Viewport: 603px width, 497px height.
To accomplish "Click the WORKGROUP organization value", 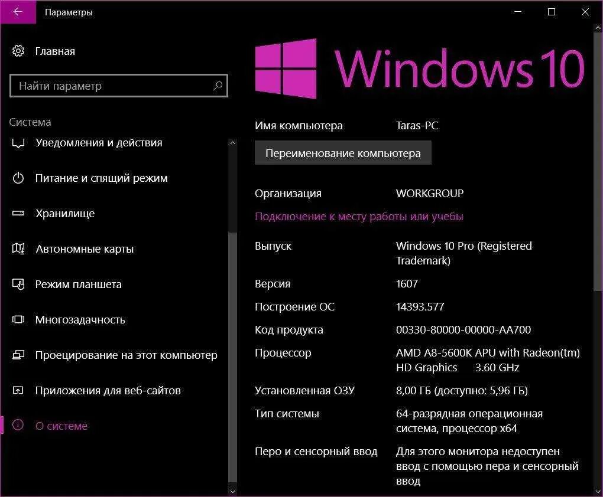I will [x=430, y=193].
